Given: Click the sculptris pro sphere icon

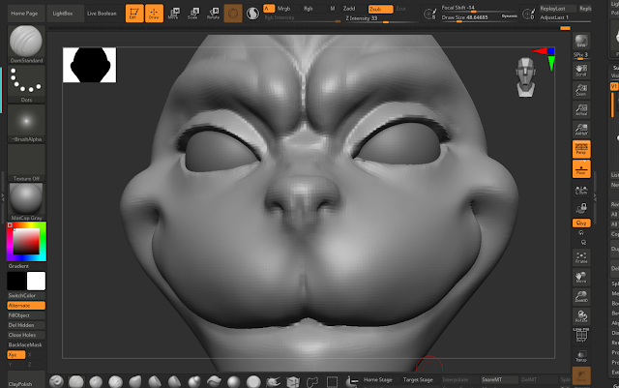Looking at the screenshot, I should tap(252, 14).
